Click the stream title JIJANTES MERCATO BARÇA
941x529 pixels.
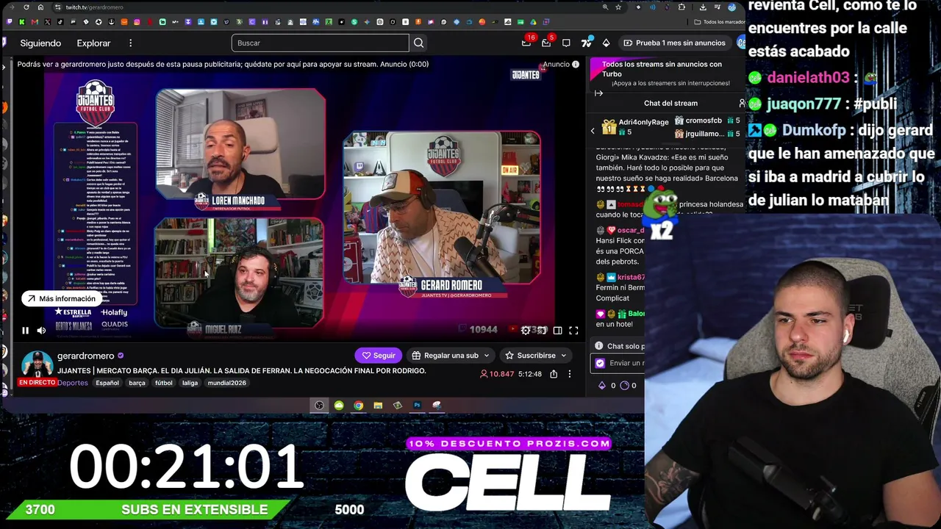tap(242, 371)
